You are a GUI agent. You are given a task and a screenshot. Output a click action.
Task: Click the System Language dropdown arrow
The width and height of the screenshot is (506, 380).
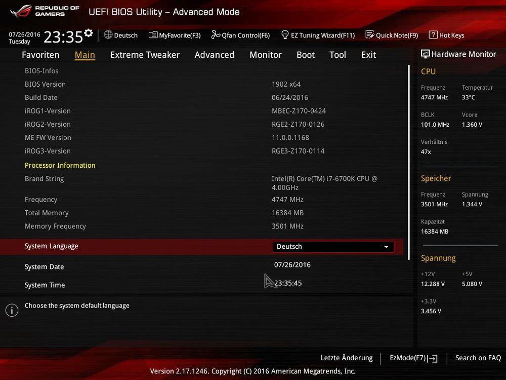386,247
